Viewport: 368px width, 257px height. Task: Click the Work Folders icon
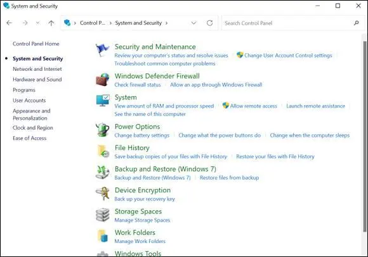tap(103, 235)
